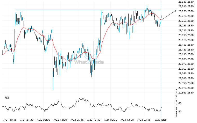Click the 7/22 18:30 time label
Image resolution: width=197 pixels, height=123 pixels.
pos(60,120)
